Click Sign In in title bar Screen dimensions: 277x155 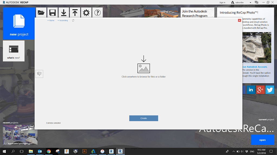[x=222, y=2]
